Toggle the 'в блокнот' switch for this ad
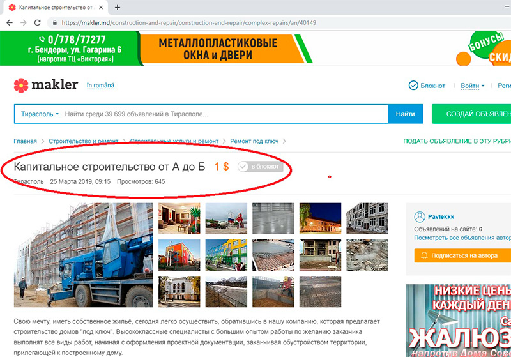 (259, 167)
